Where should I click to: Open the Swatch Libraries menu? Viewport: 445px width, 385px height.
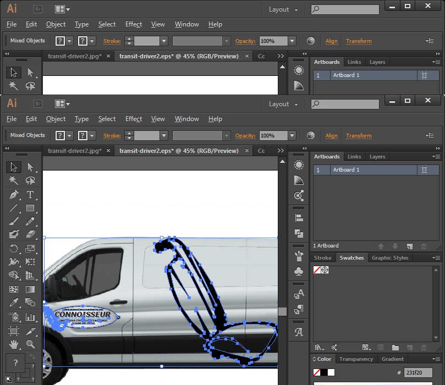(x=319, y=348)
